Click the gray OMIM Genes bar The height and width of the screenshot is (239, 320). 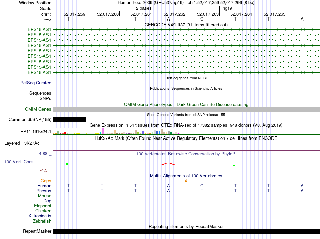186,109
